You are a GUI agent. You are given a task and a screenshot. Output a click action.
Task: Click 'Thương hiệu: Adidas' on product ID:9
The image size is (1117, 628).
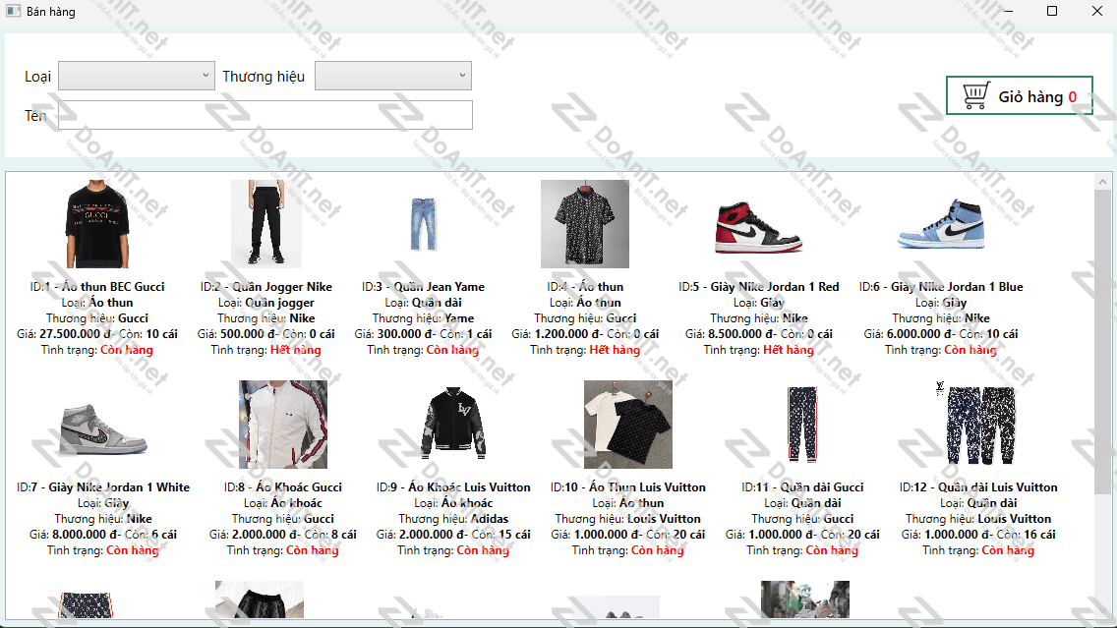pos(453,519)
